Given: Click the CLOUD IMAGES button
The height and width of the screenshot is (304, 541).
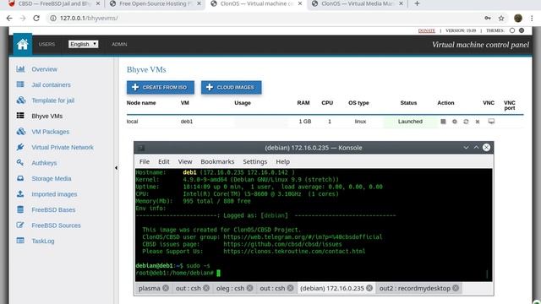Looking at the screenshot, I should (x=231, y=87).
